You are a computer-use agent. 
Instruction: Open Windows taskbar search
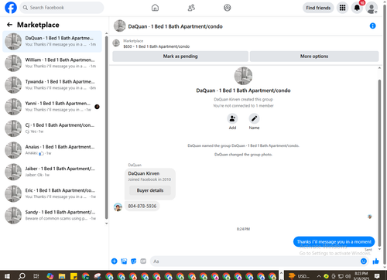click(22, 276)
